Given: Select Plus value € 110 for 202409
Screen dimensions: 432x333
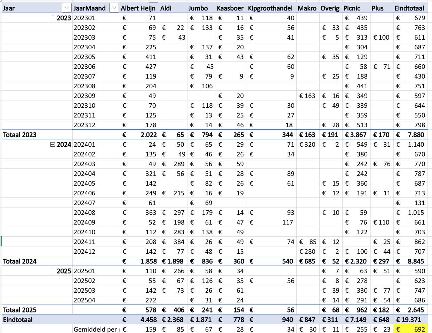Looking at the screenshot, I should (381, 222).
